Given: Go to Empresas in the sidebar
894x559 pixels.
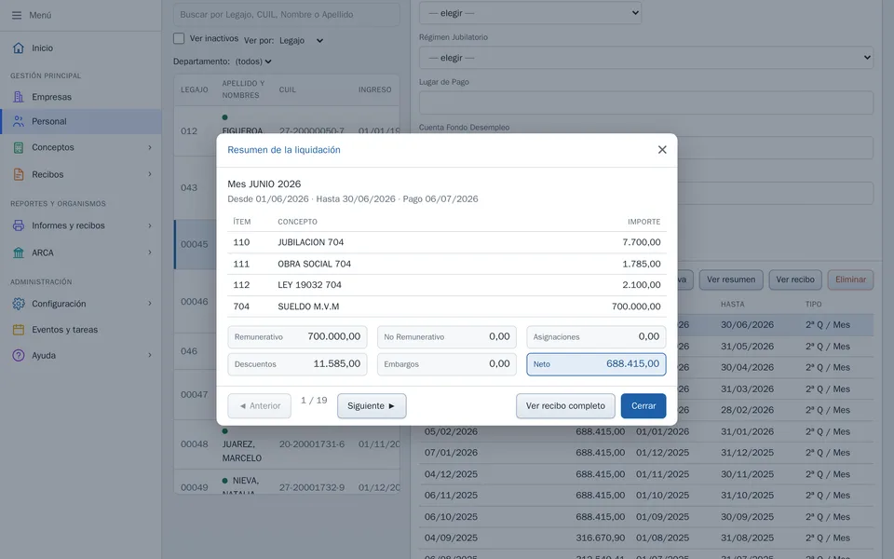Looking at the screenshot, I should coord(81,97).
